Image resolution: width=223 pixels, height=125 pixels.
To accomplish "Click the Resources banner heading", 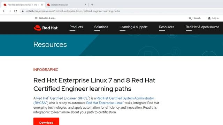I will point(50,44).
